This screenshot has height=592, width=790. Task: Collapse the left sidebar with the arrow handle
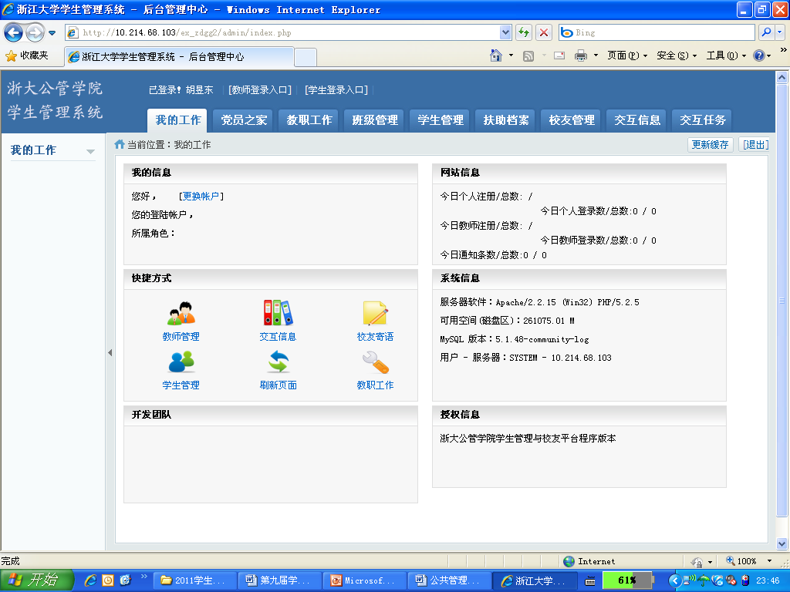110,352
